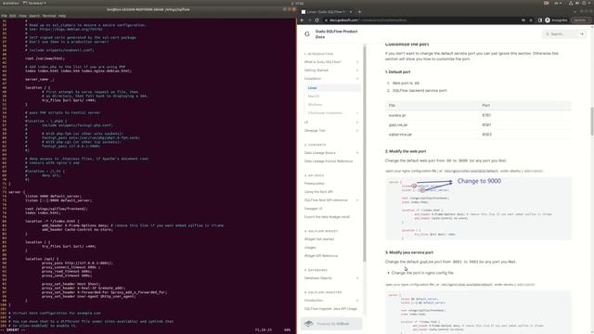Click the Activities button in the top bar
Screen dimensions: 594x334
click(10, 3)
